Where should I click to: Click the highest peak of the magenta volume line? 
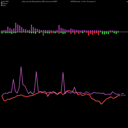pyautogui.click(x=21, y=67)
